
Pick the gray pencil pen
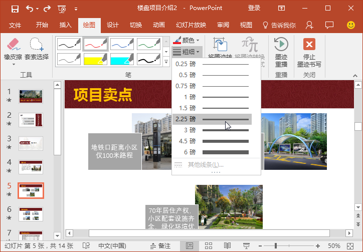click(69, 59)
